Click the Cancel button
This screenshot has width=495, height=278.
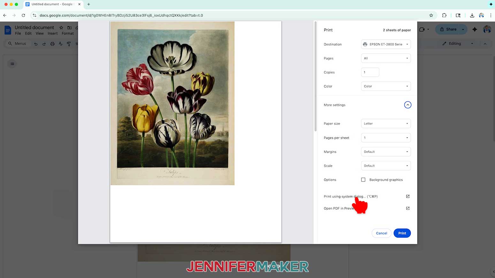tap(381, 233)
